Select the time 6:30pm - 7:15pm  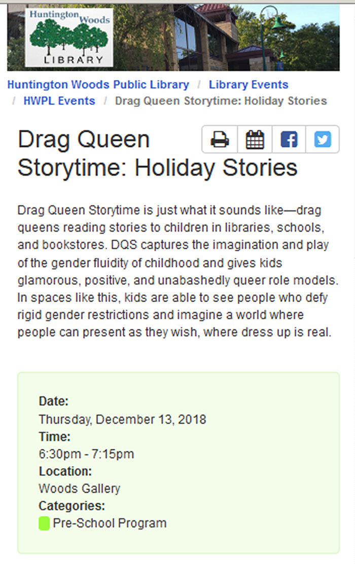click(x=86, y=454)
